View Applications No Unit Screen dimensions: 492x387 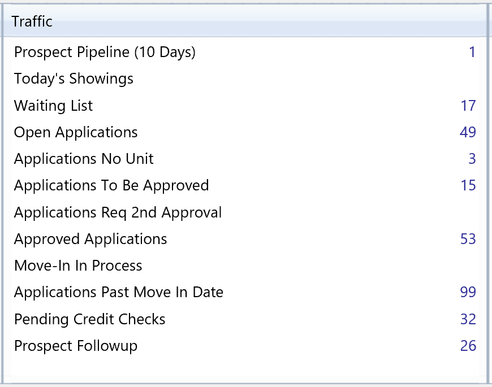click(84, 159)
